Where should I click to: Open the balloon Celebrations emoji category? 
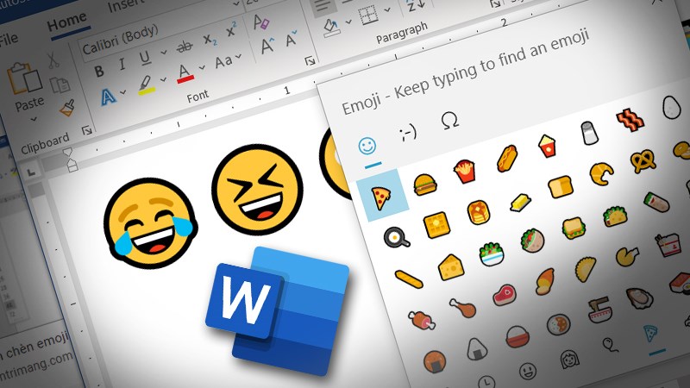click(x=610, y=345)
